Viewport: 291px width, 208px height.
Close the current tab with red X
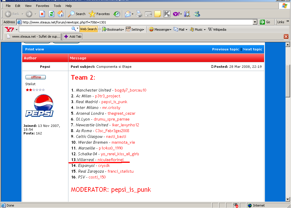click(286, 37)
